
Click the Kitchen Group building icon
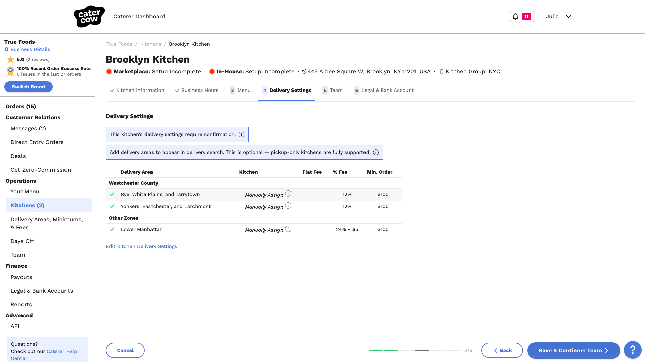point(441,72)
